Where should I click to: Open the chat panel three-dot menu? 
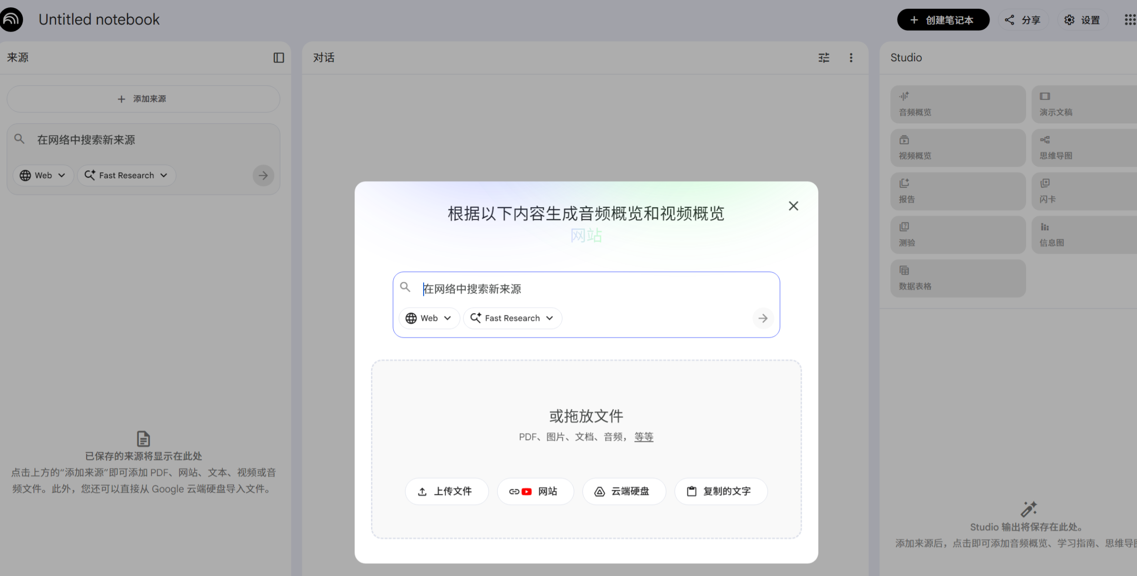click(x=851, y=58)
